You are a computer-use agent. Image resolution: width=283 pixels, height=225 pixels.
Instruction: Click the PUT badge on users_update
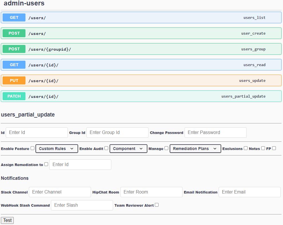tap(14, 80)
